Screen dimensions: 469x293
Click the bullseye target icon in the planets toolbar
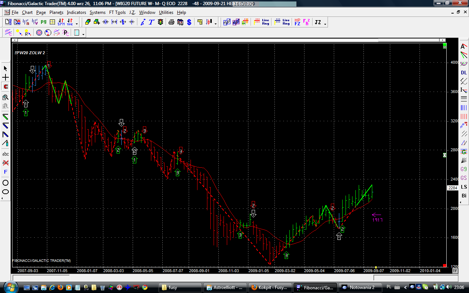coord(39,33)
